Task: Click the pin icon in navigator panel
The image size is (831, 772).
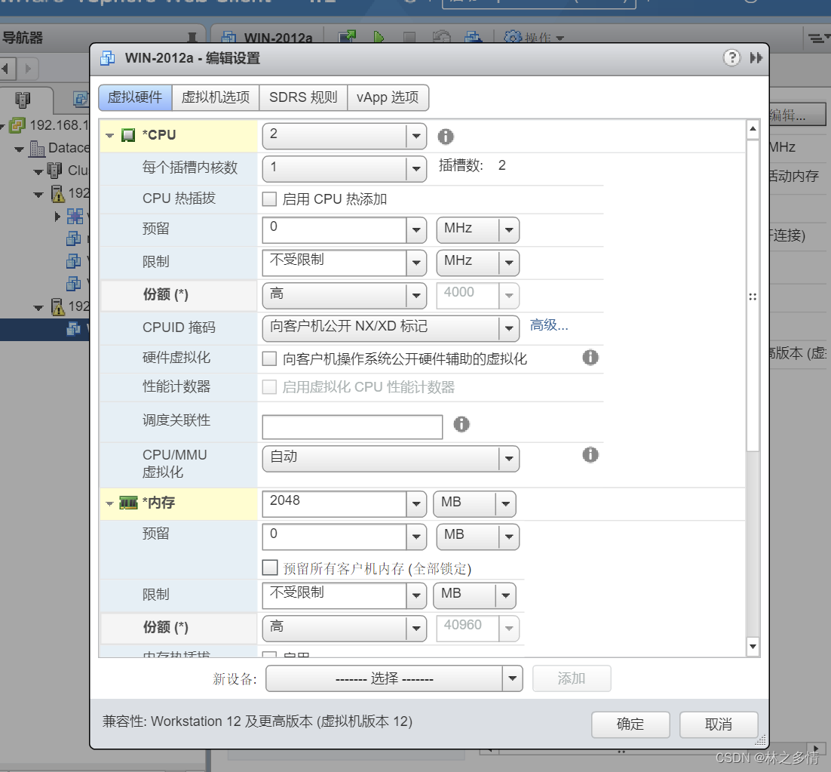Action: point(192,37)
